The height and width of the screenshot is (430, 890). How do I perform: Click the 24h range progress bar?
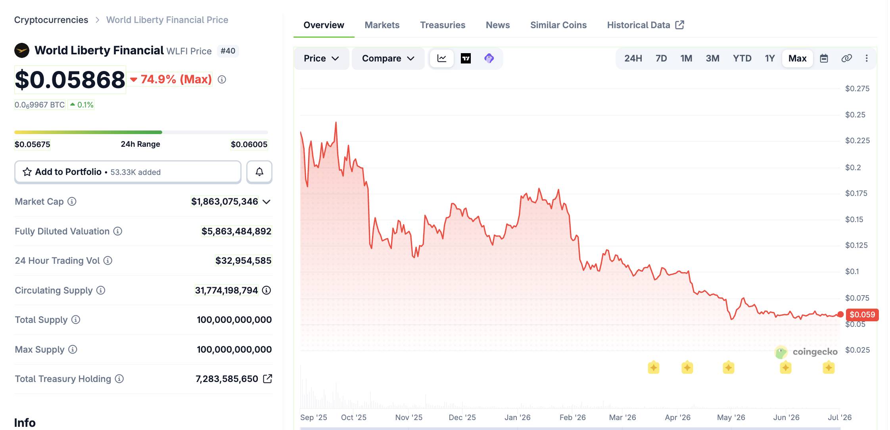pos(141,132)
